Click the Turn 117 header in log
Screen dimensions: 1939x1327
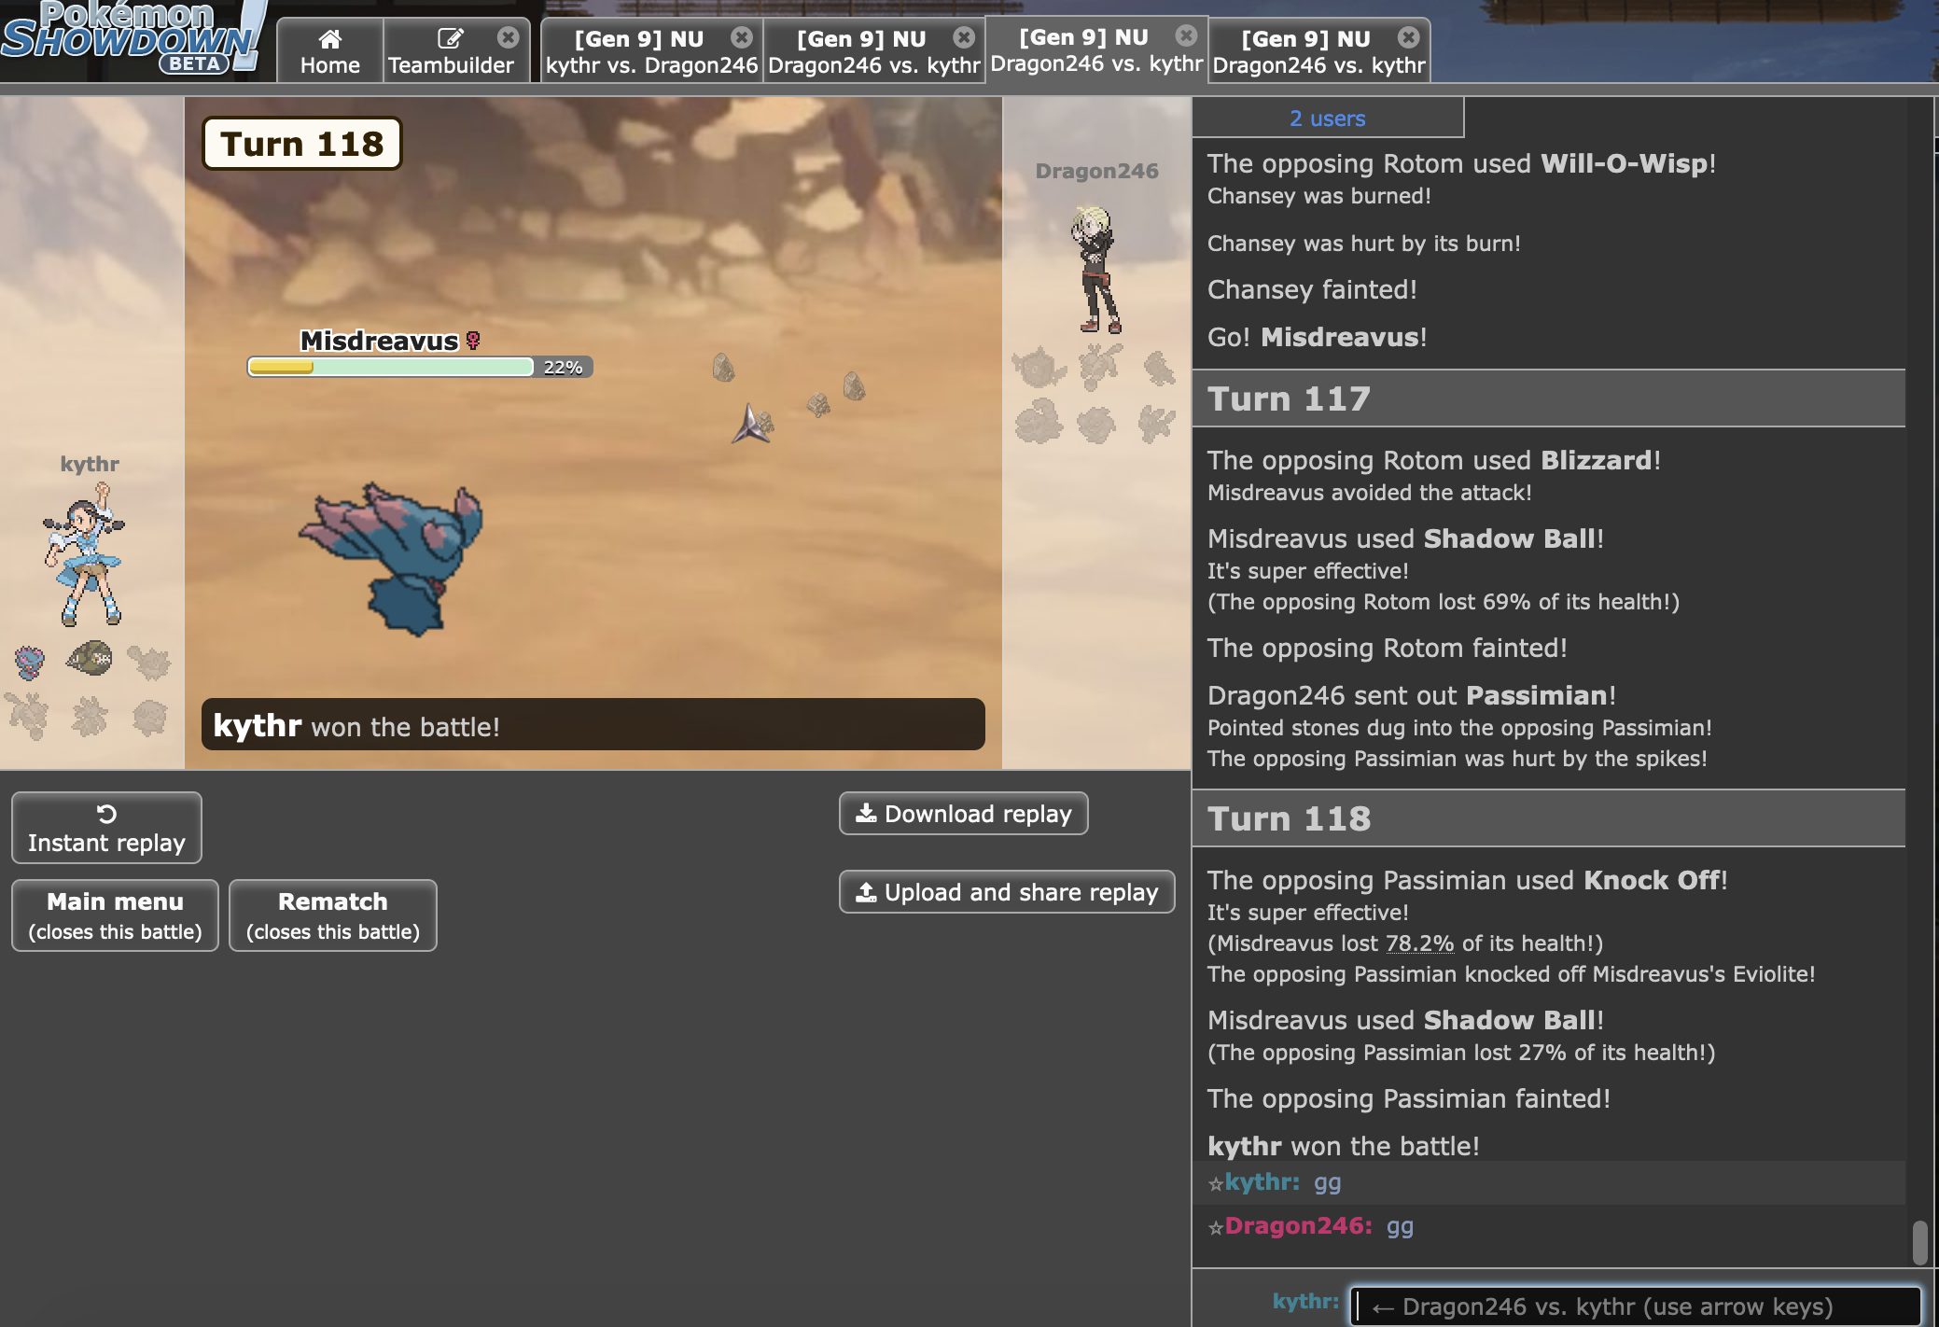click(1549, 398)
